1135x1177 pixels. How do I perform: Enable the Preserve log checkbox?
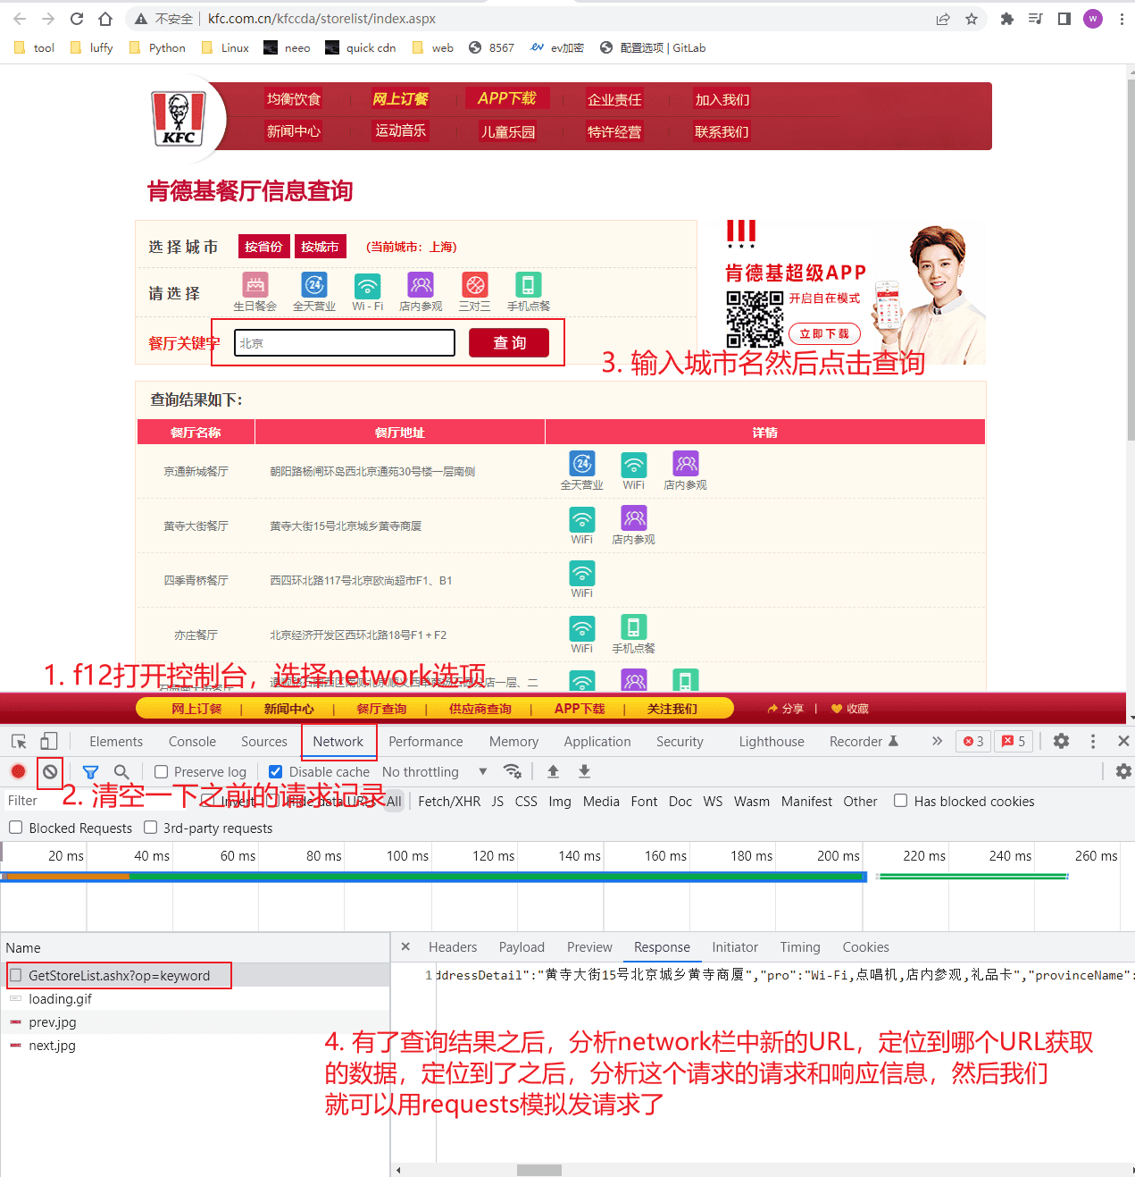(x=162, y=771)
